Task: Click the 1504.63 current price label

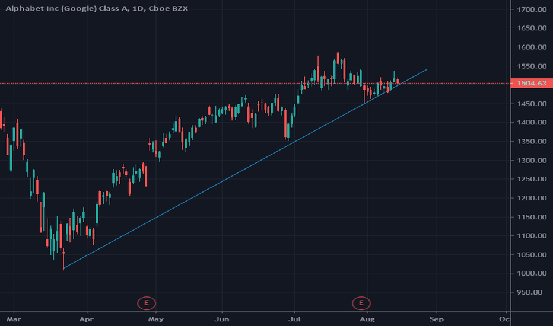Action: click(x=532, y=83)
